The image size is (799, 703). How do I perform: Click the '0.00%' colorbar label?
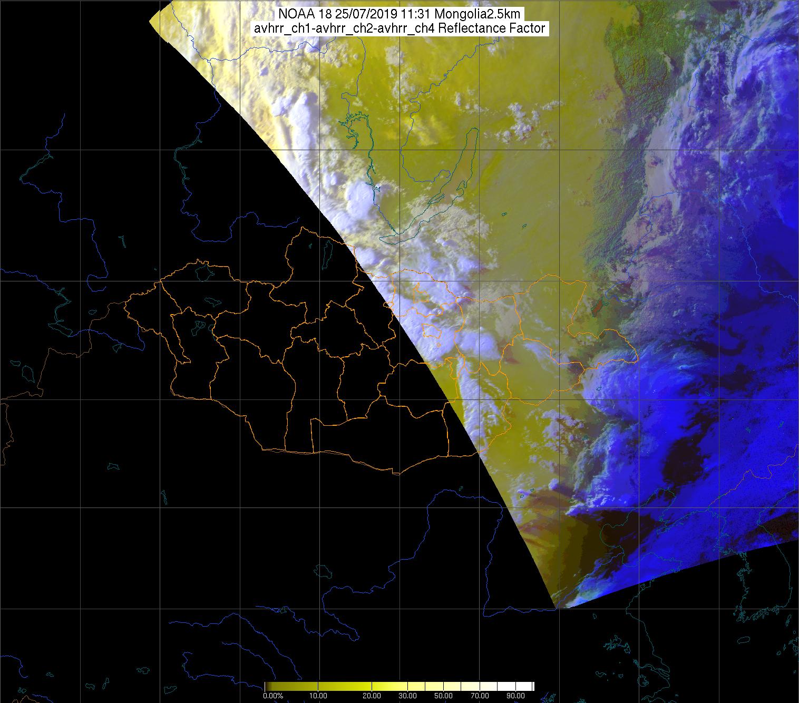pyautogui.click(x=273, y=696)
